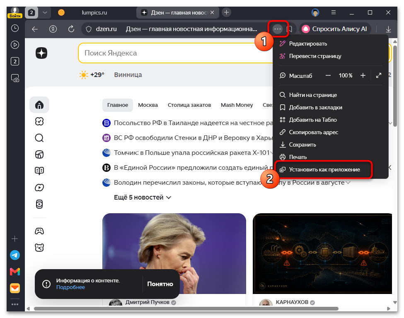Open Yandex Mail envelope icon in sidebar
The width and height of the screenshot is (404, 318).
[15, 288]
